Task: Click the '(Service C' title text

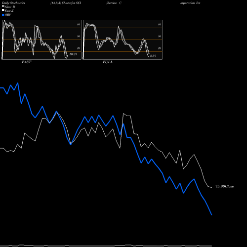Action: click(x=114, y=3)
